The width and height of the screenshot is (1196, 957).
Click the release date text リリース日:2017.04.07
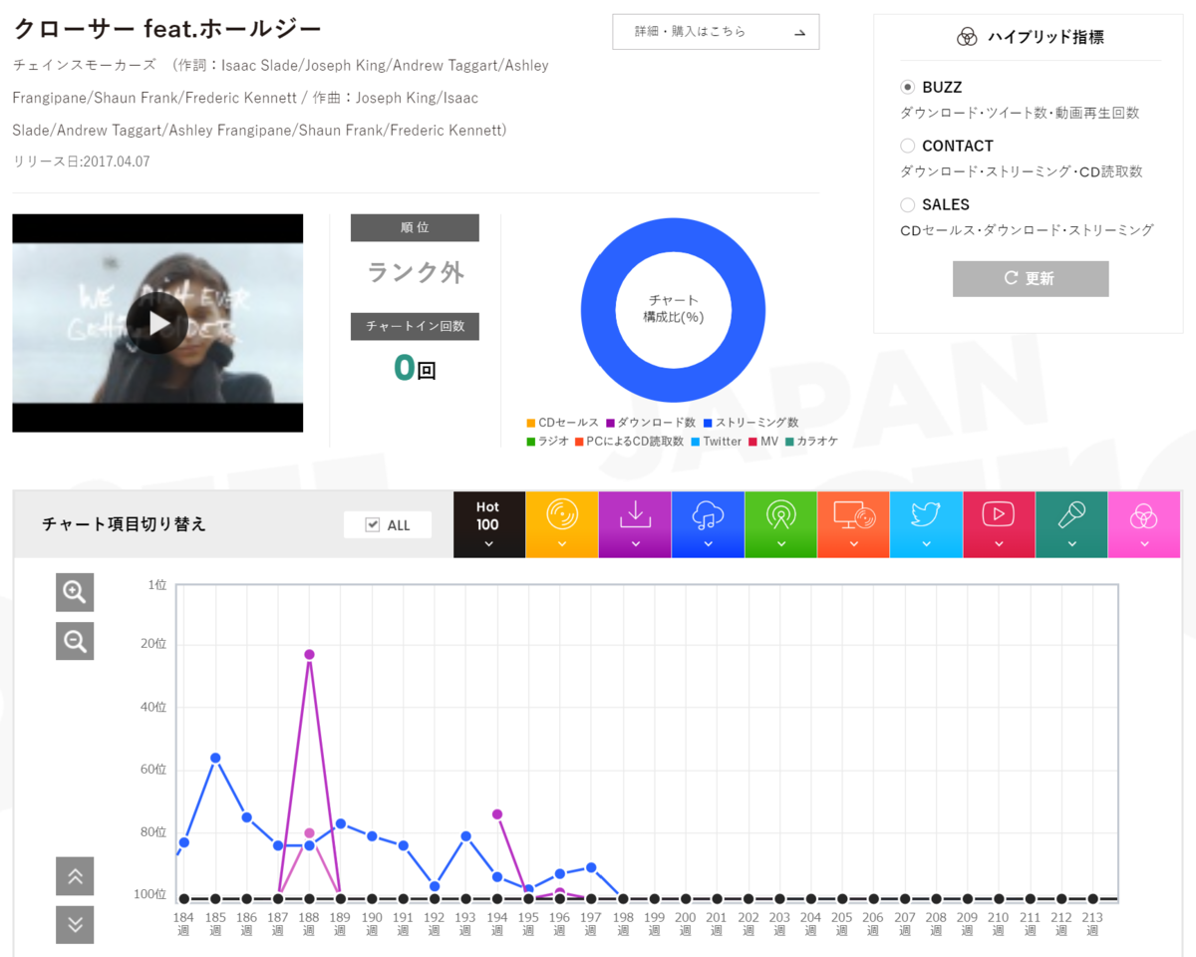point(82,161)
